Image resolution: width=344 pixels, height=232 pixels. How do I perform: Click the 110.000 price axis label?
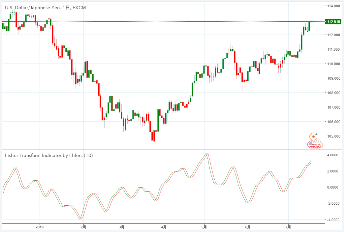333,64
